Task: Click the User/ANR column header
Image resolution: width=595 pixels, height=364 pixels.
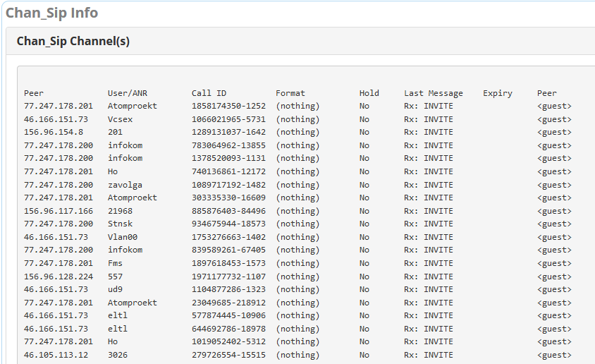Action: (127, 93)
